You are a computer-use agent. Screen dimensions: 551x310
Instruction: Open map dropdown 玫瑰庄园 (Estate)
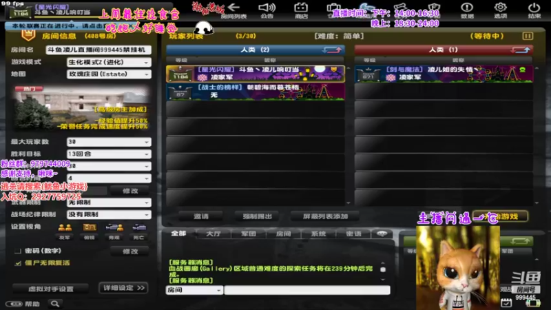[109, 74]
